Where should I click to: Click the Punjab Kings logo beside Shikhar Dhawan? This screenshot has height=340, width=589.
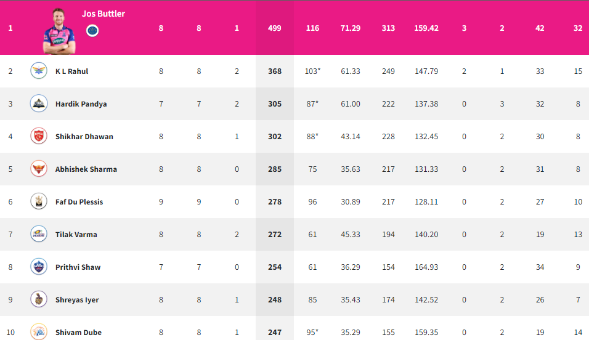(39, 136)
